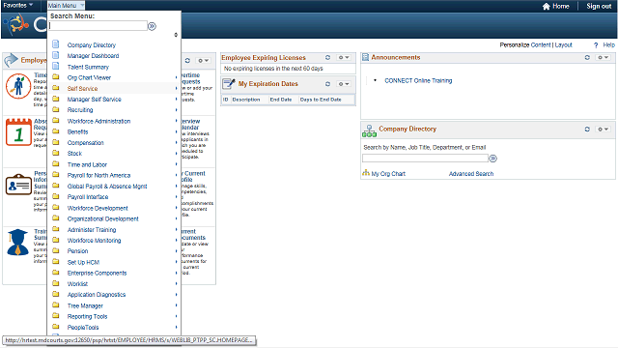Screen dimensions: 618x348
Task: Open the Tree Manager menu item
Action: coord(85,305)
